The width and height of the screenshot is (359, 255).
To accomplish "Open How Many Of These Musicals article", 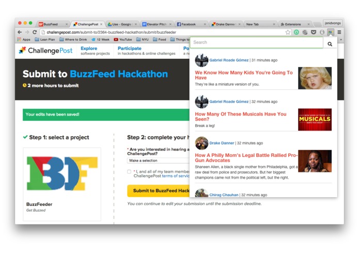I will click(x=241, y=117).
